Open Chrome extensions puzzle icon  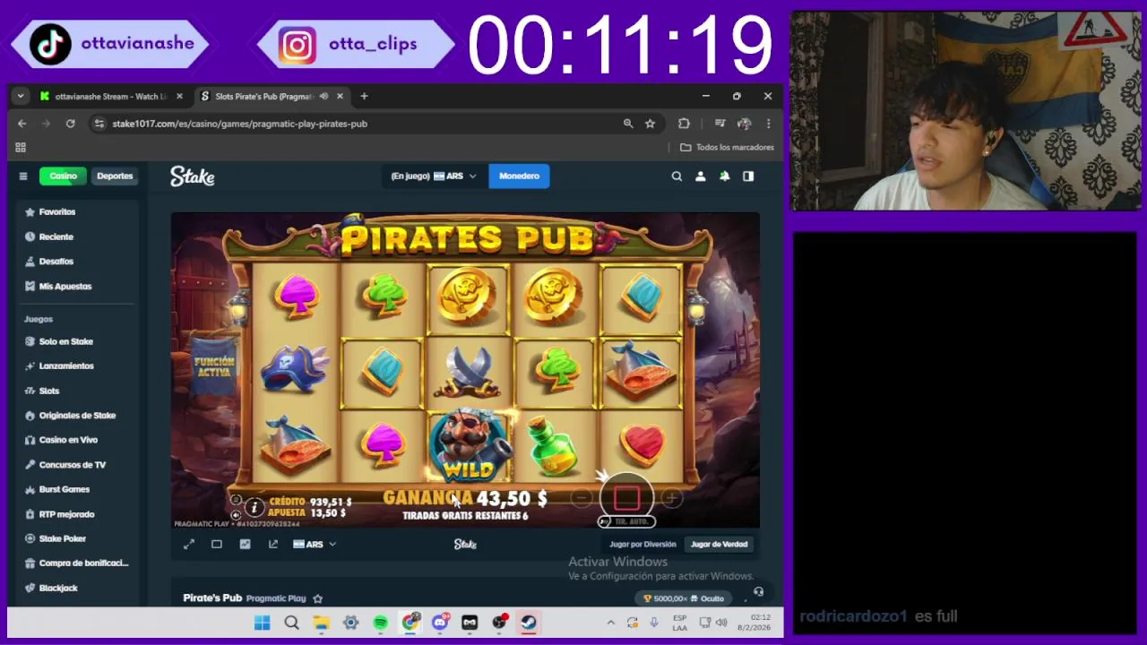684,124
